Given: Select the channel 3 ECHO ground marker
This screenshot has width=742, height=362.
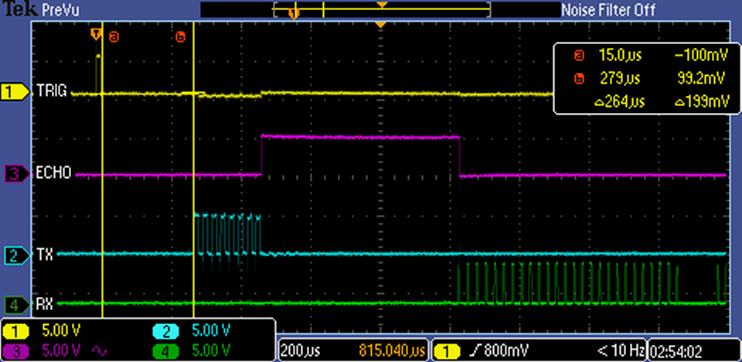Looking at the screenshot, I should [12, 174].
